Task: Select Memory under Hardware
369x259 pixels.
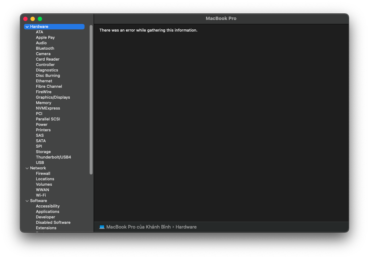Action: (43, 103)
